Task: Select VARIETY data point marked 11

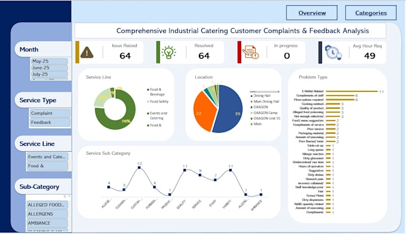Action: (x=230, y=170)
